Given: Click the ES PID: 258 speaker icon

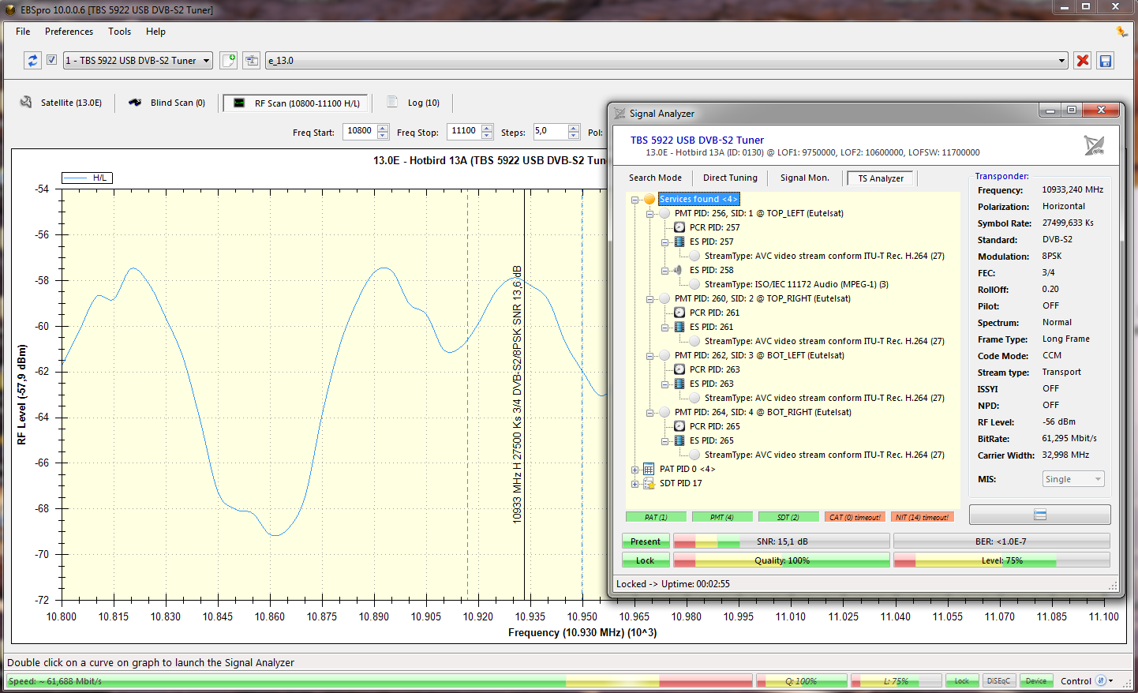Looking at the screenshot, I should (x=679, y=270).
